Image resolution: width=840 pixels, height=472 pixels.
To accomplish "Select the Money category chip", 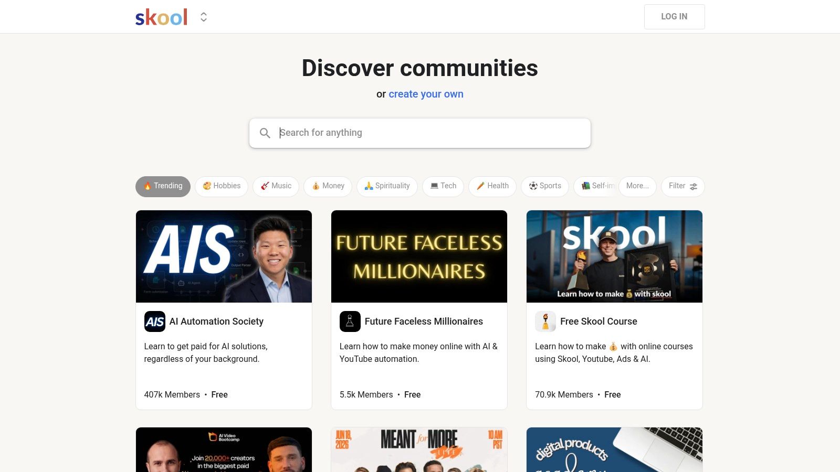I will pyautogui.click(x=328, y=187).
